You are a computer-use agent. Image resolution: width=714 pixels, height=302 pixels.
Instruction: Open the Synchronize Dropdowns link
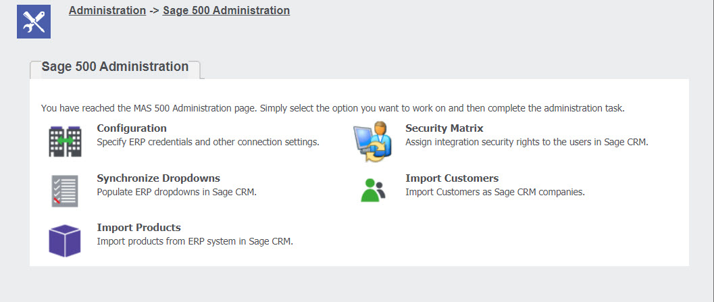coord(159,178)
